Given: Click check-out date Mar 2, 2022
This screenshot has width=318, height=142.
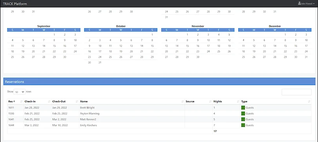Looking at the screenshot, I should tap(59, 119).
